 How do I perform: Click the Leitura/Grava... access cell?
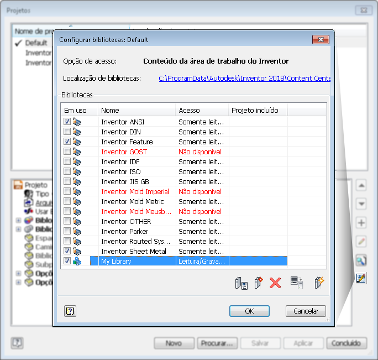[202, 262]
